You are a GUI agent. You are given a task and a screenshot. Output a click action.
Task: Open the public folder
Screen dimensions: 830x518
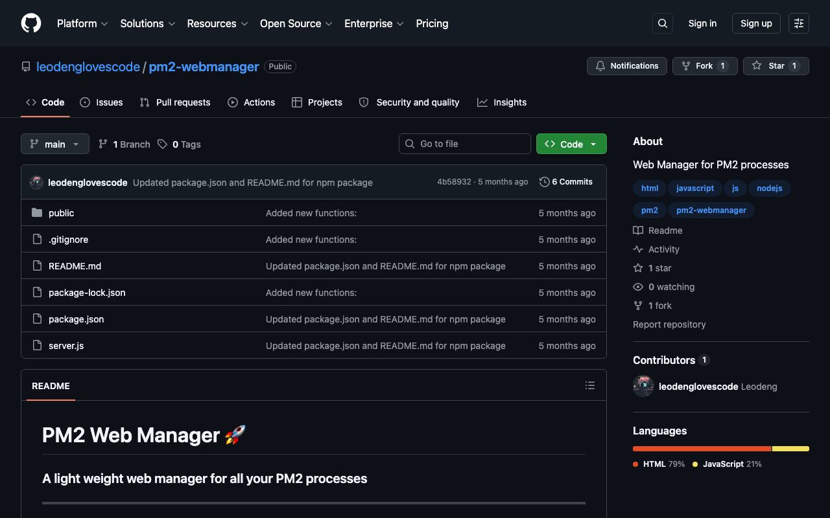point(61,213)
